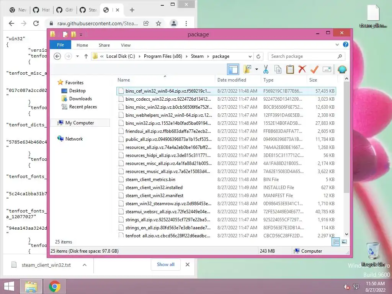Open the folder options dropdown arrow
This screenshot has width=392, height=294.
coord(256,69)
